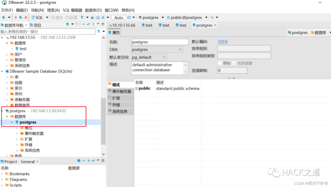The width and height of the screenshot is (331, 187).
Task: Open the 默认表空间 pg_default dropdown
Action: coord(149,57)
